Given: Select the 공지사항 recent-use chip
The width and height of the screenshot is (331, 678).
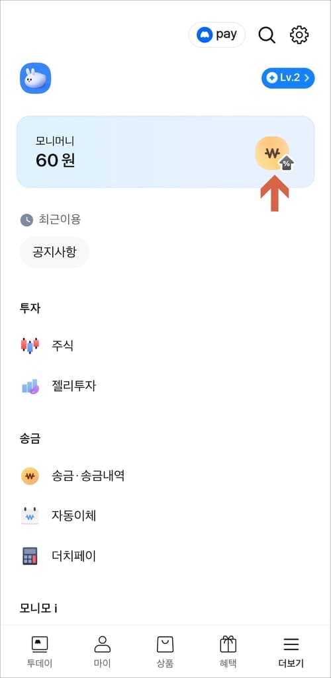Looking at the screenshot, I should (x=54, y=252).
